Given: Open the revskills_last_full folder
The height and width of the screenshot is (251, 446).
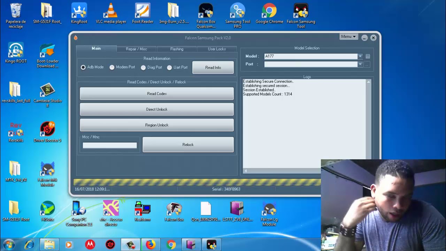Looking at the screenshot, I should pos(16,93).
